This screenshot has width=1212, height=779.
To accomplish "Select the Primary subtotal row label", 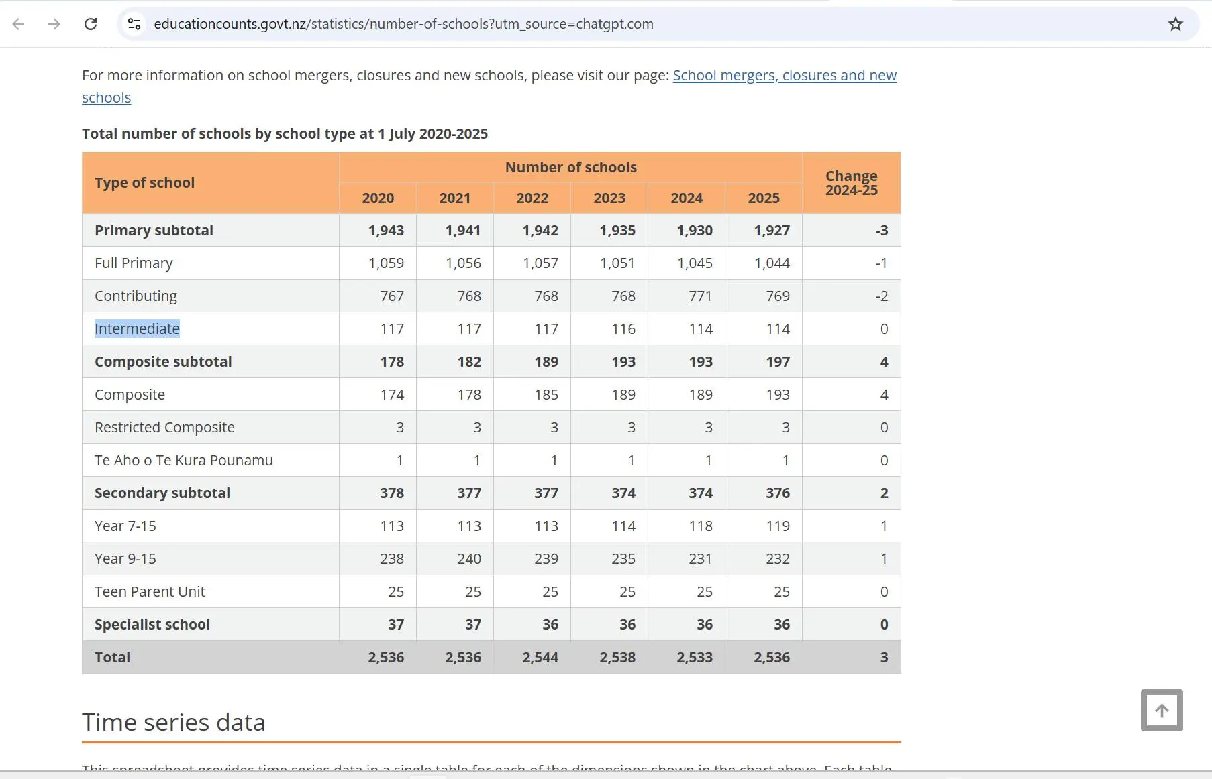I will pyautogui.click(x=154, y=230).
